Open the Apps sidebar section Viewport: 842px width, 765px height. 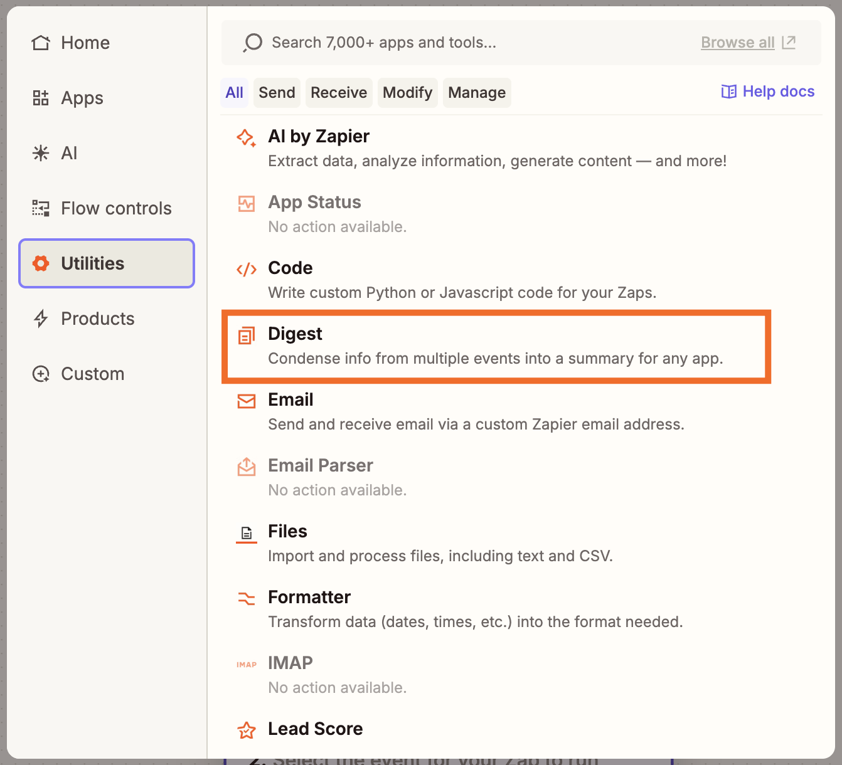[x=107, y=98]
